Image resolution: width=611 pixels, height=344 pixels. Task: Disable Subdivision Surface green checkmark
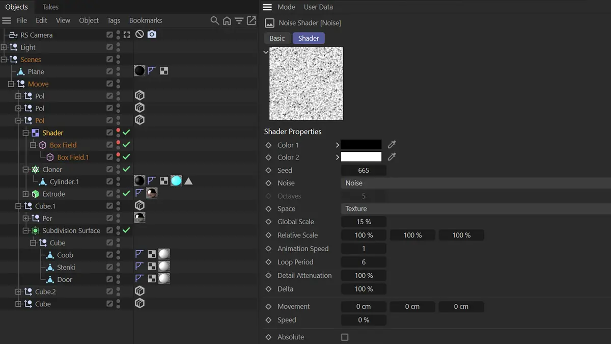click(x=126, y=230)
